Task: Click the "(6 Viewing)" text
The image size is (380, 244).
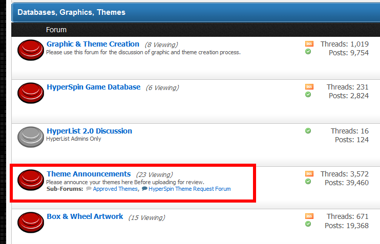Action: click(x=162, y=87)
